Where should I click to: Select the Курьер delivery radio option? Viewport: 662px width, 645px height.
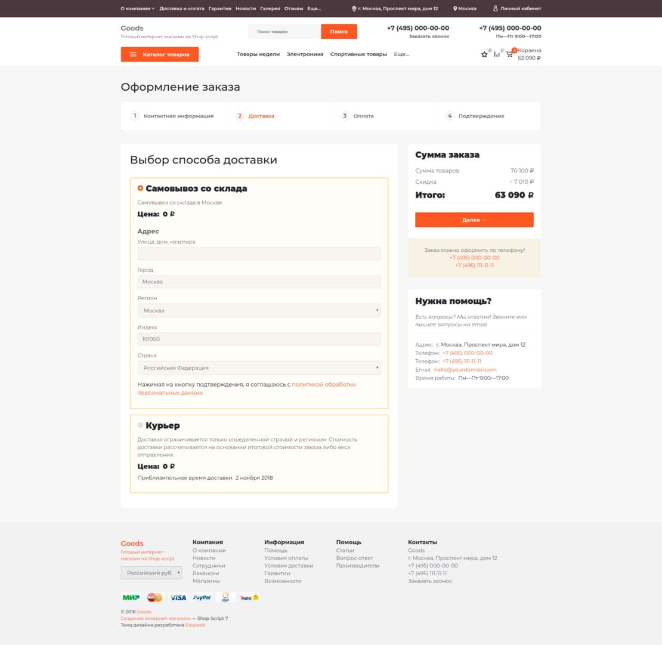click(x=140, y=425)
